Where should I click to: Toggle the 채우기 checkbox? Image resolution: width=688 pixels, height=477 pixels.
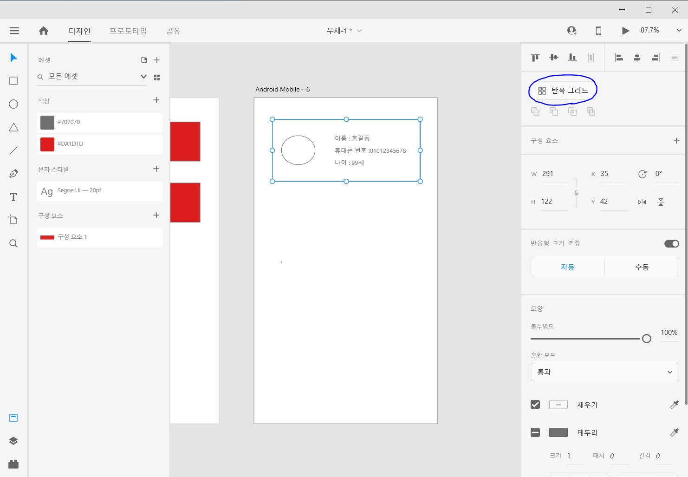[x=535, y=405]
